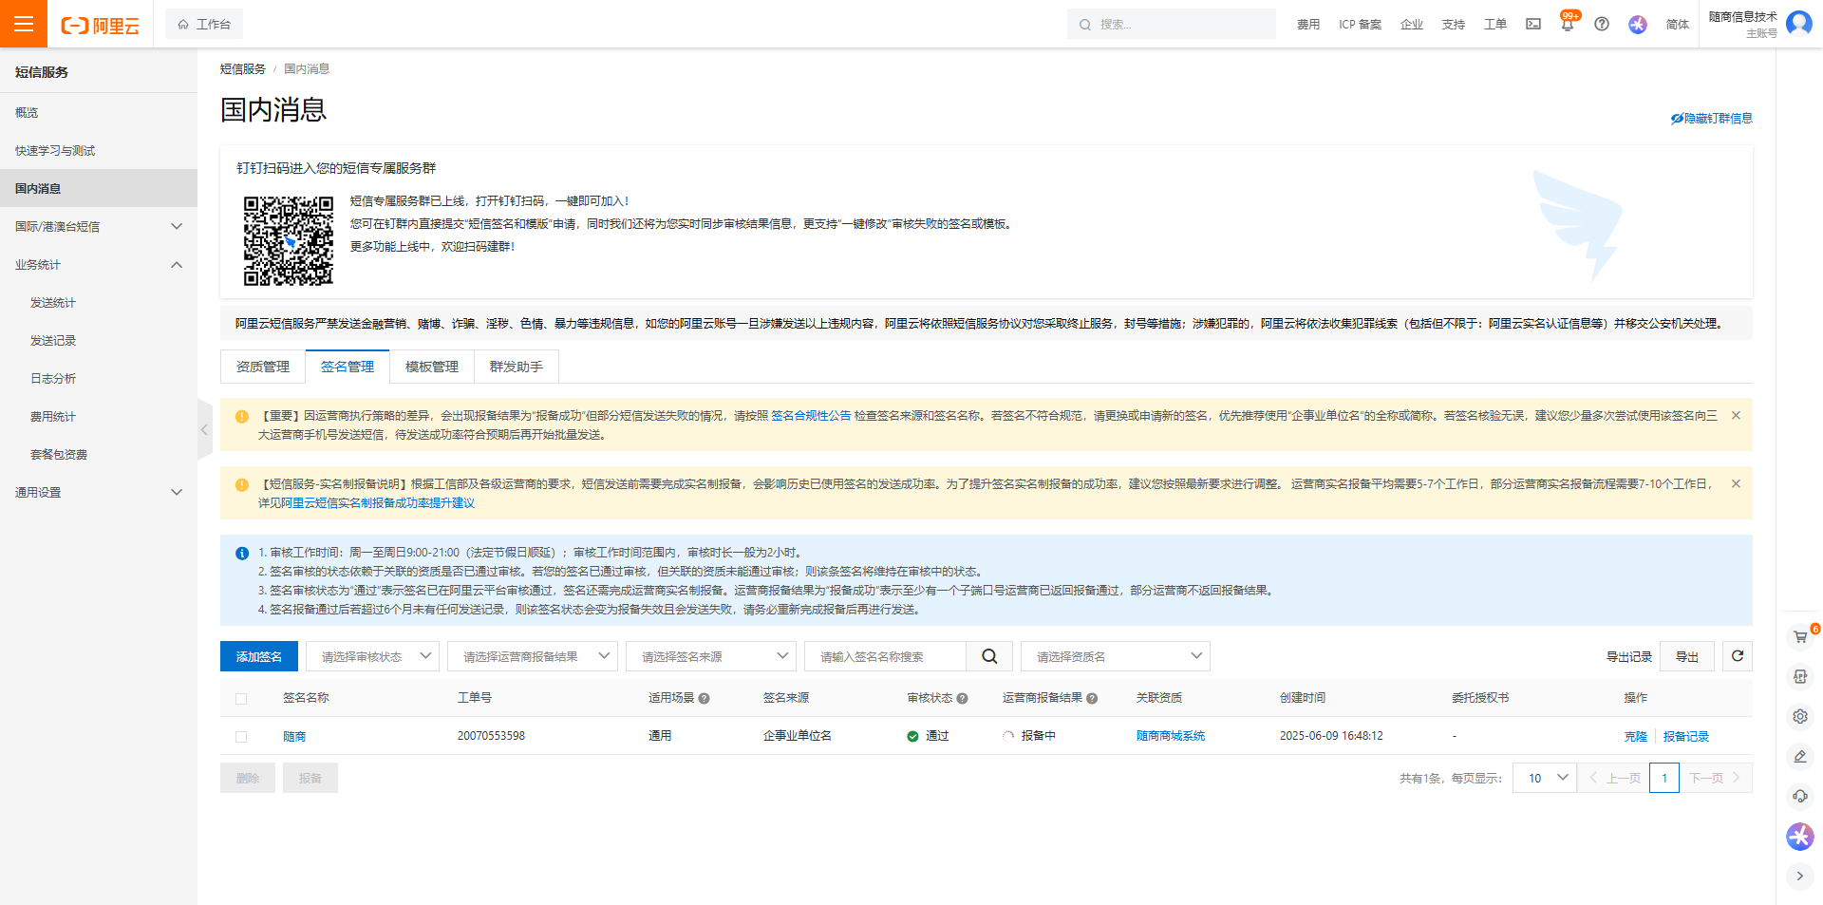Open the 审核状态 filter dropdown
Viewport: 1823px width, 905px height.
pyautogui.click(x=372, y=656)
